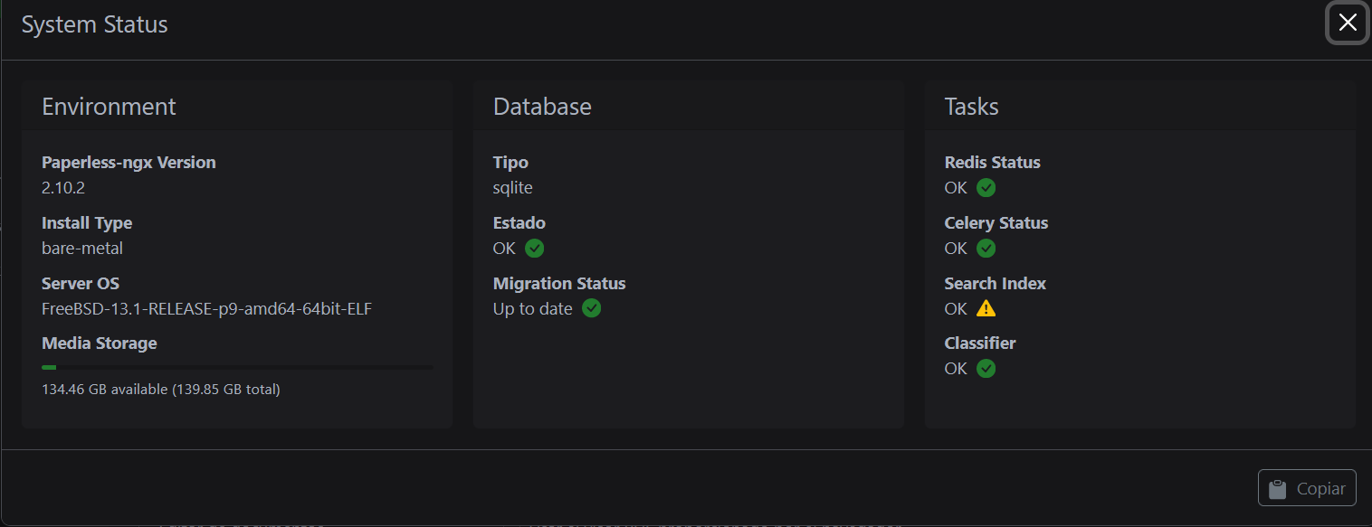This screenshot has height=527, width=1372.
Task: Click the Media Storage usage bar
Action: click(x=237, y=367)
